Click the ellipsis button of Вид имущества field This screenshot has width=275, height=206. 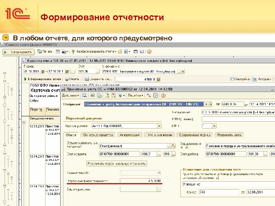click(x=159, y=189)
